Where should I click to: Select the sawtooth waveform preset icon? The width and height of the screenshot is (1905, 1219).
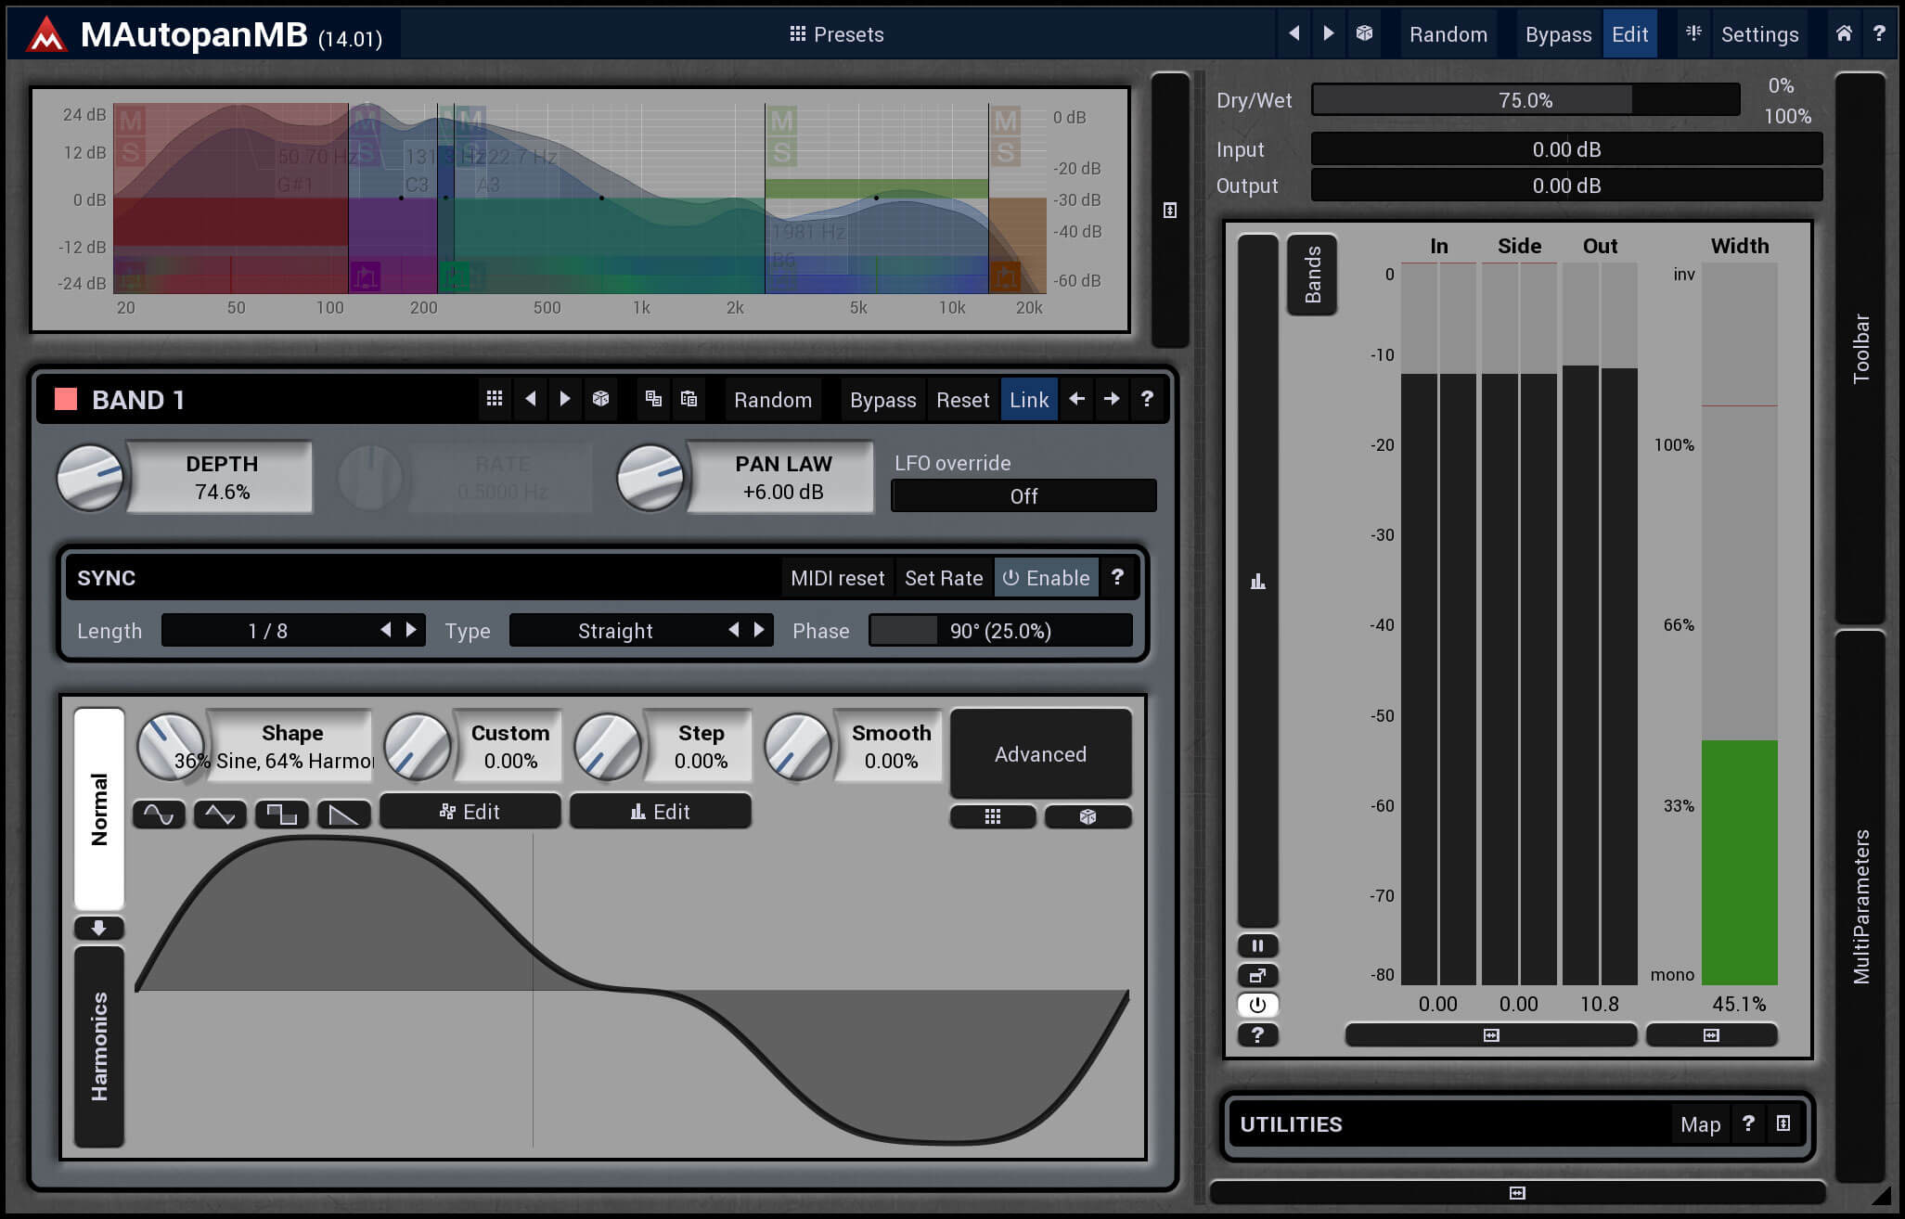[x=343, y=815]
